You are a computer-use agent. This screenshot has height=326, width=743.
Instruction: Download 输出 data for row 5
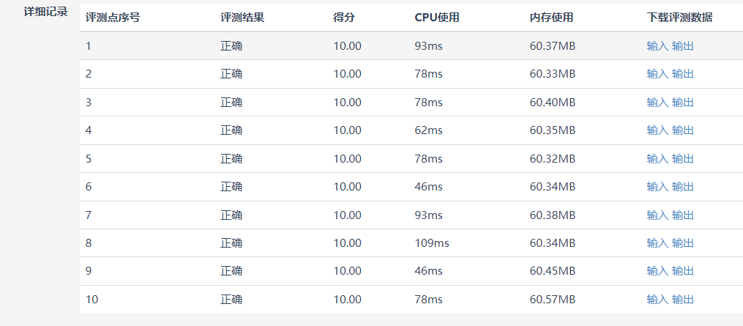coord(683,159)
